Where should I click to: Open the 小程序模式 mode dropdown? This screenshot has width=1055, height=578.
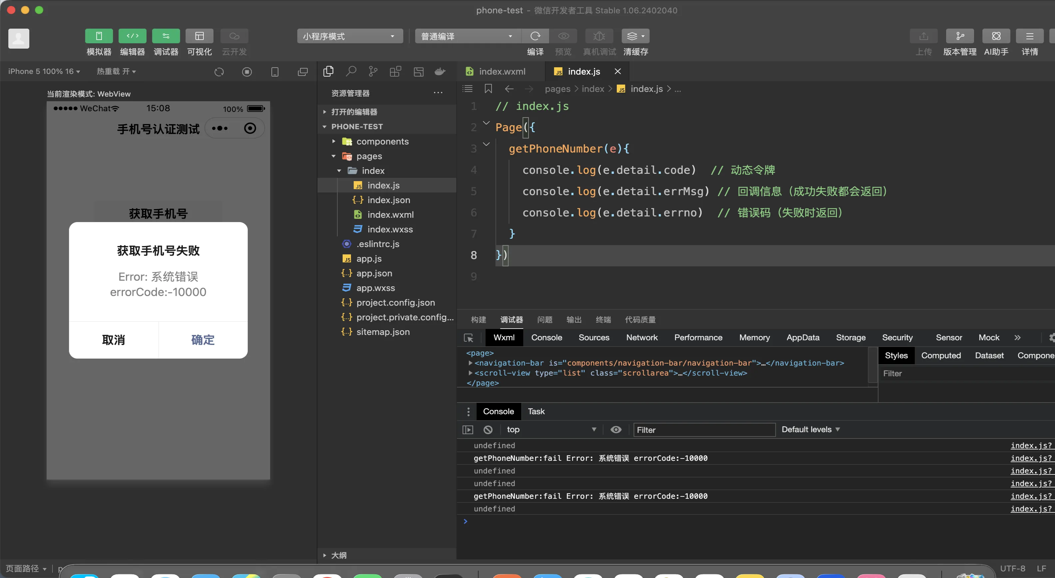point(349,36)
